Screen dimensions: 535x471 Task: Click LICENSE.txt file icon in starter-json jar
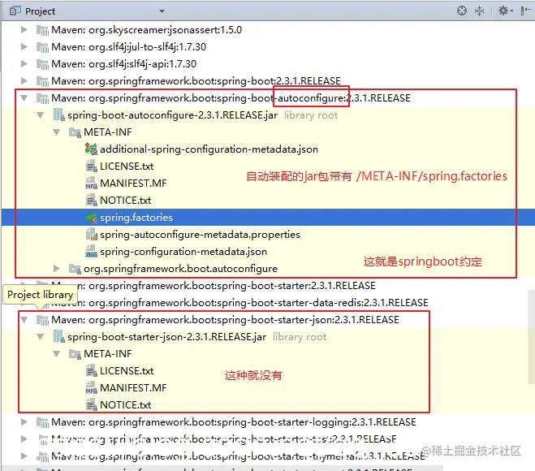pos(91,370)
